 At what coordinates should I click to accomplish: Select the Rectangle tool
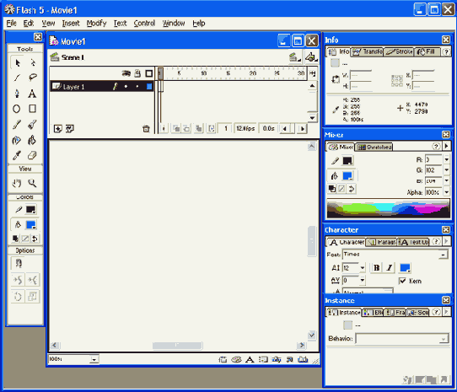coord(32,109)
